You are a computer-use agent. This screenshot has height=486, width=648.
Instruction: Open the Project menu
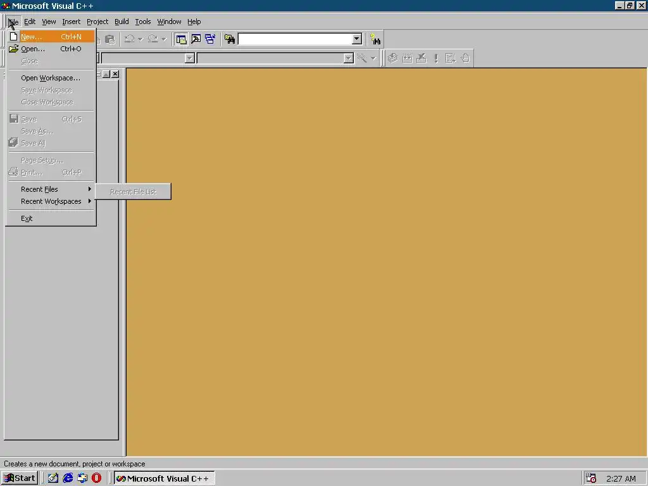[x=97, y=22]
